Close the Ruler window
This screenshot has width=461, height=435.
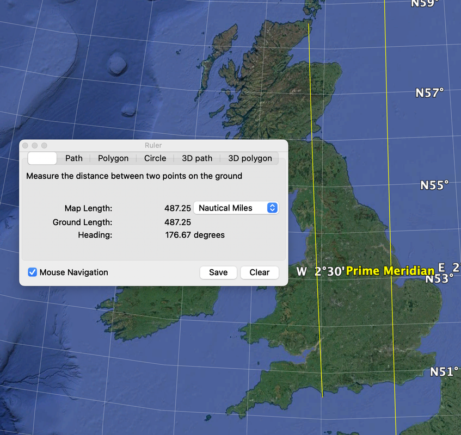tap(25, 145)
